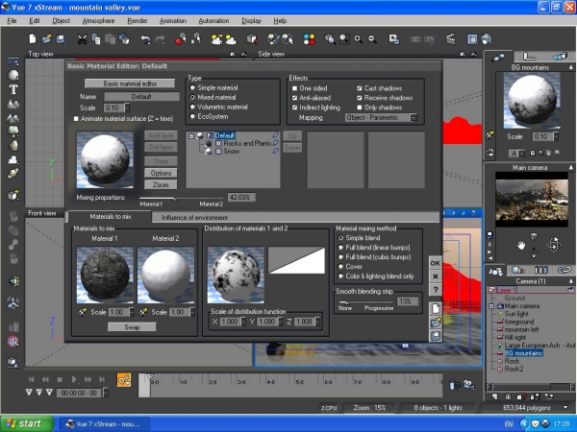Viewport: 577px width, 432px height.
Task: Click the edit pencil icon next to Snow layer
Action: (275, 151)
